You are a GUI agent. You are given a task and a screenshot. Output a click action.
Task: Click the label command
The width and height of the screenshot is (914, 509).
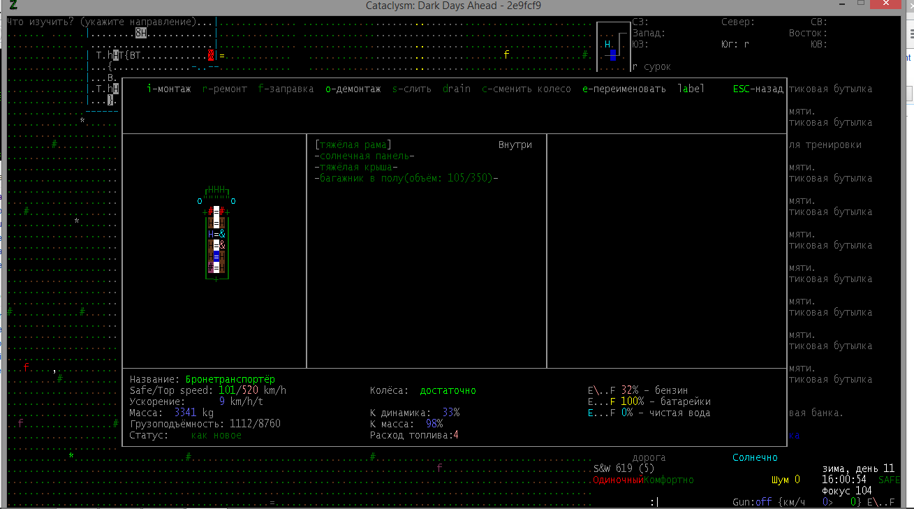[691, 89]
